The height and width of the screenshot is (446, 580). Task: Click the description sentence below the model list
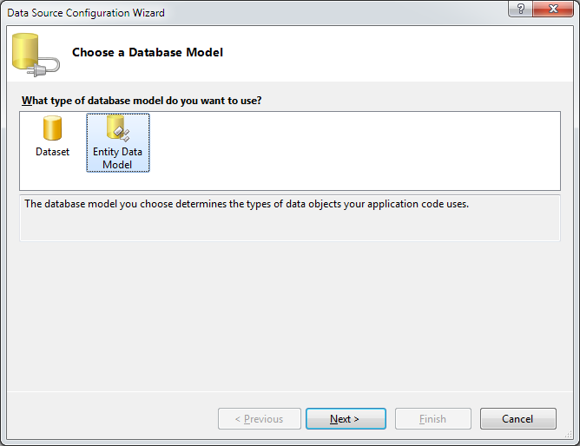coord(246,205)
